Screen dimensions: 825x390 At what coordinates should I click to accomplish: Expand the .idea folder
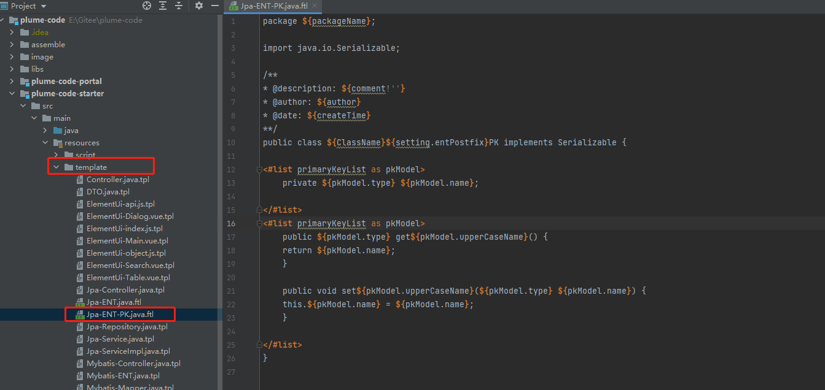pos(12,32)
